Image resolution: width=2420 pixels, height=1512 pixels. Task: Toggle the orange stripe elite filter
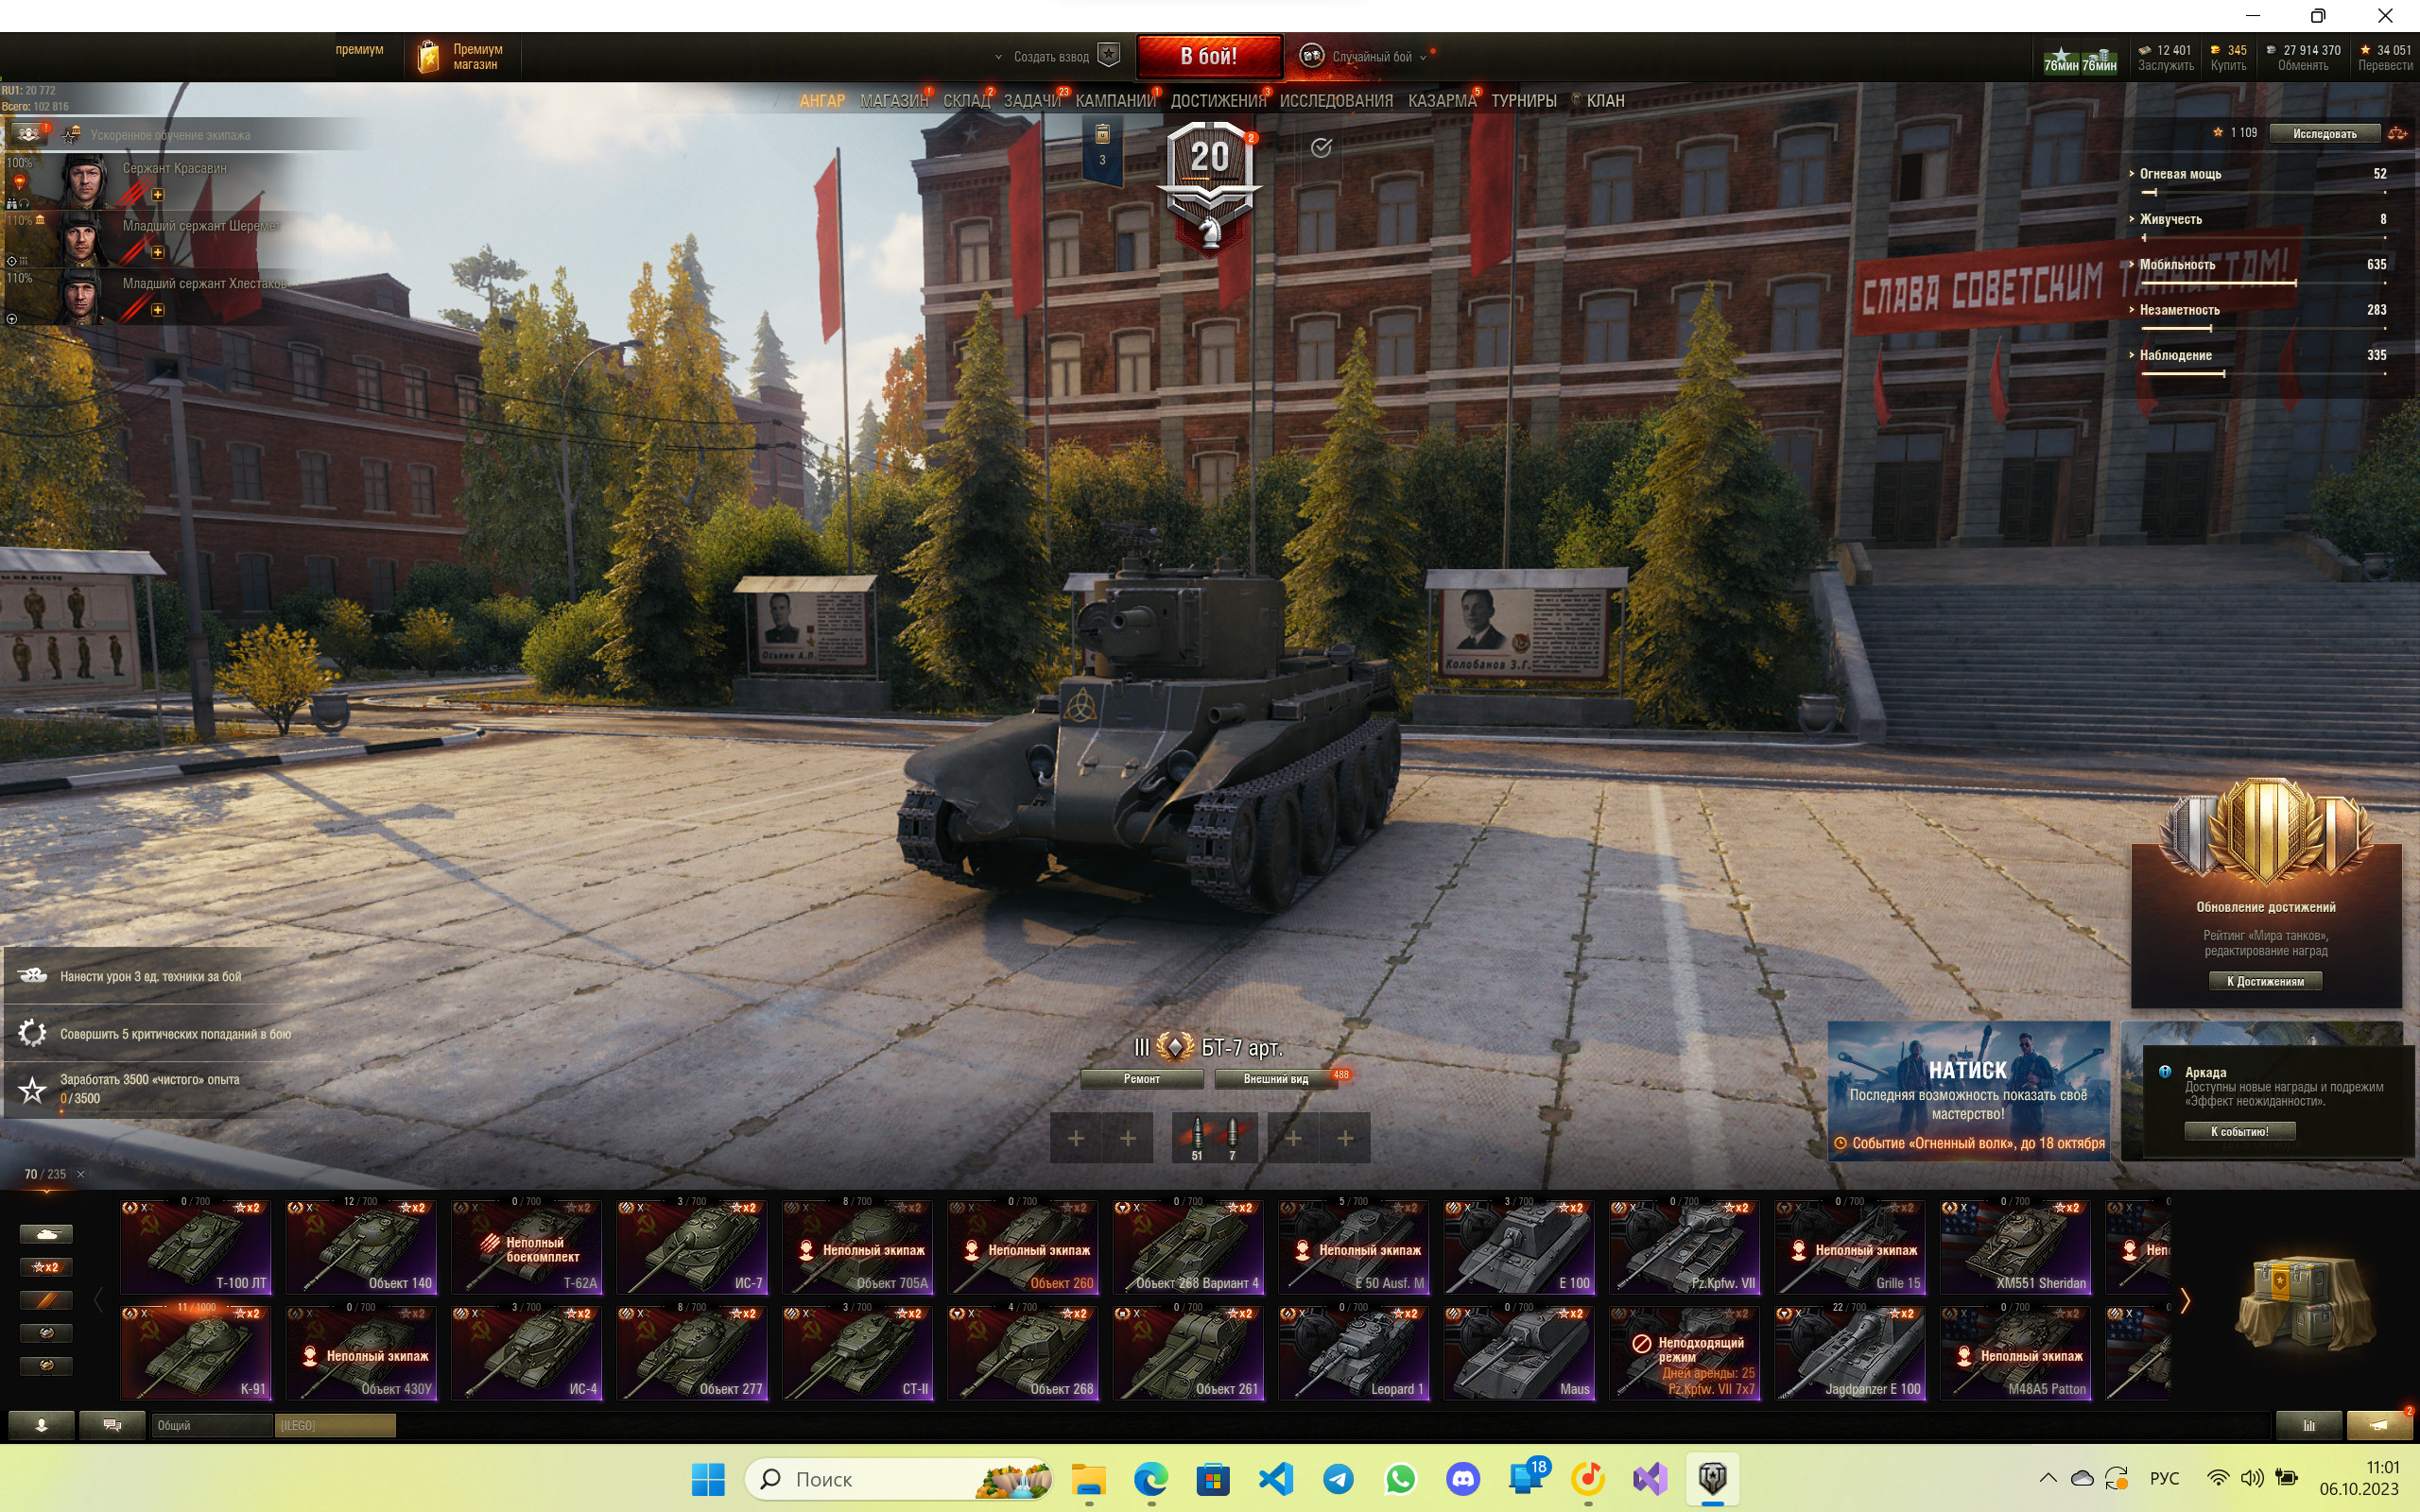[x=46, y=1300]
